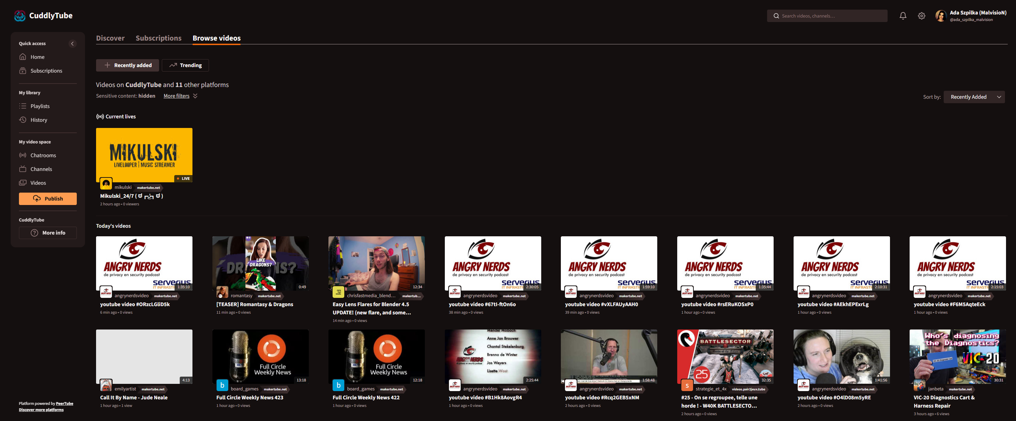Go to Channels in My video space

(41, 169)
